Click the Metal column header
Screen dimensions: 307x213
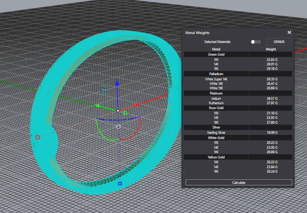click(x=216, y=49)
